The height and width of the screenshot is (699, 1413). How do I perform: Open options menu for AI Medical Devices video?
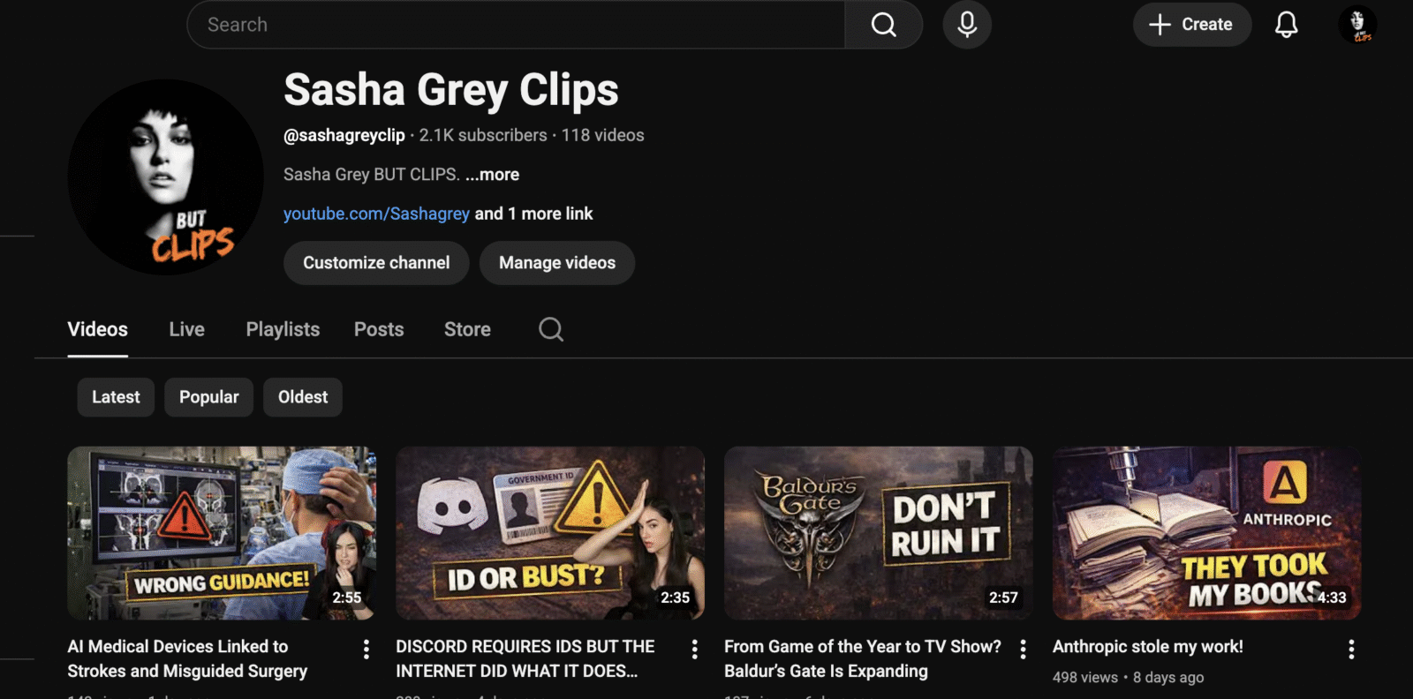tap(366, 650)
